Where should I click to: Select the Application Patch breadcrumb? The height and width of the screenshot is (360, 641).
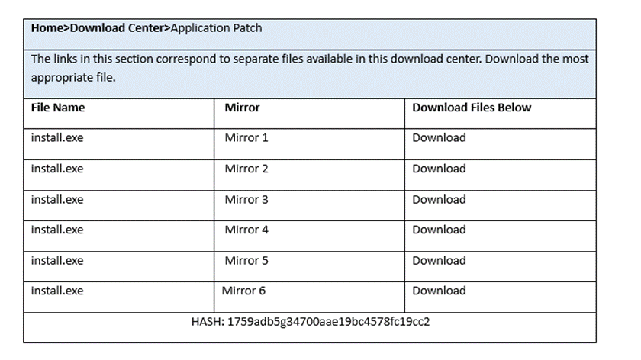click(x=217, y=28)
